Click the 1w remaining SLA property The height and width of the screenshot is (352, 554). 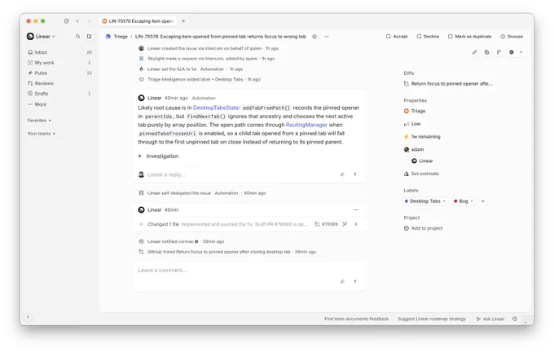point(422,137)
